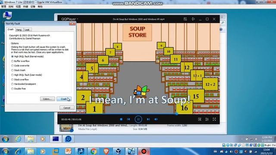Viewport: 276px width, 155px height.
Task: Open the guest Windows 7 Start button
Action: point(5,139)
